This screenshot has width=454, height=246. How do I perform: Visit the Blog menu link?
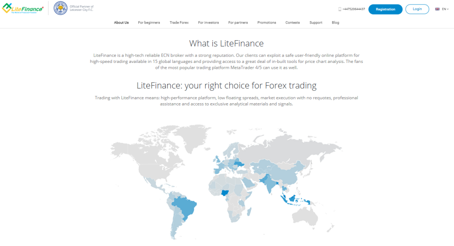pyautogui.click(x=335, y=23)
